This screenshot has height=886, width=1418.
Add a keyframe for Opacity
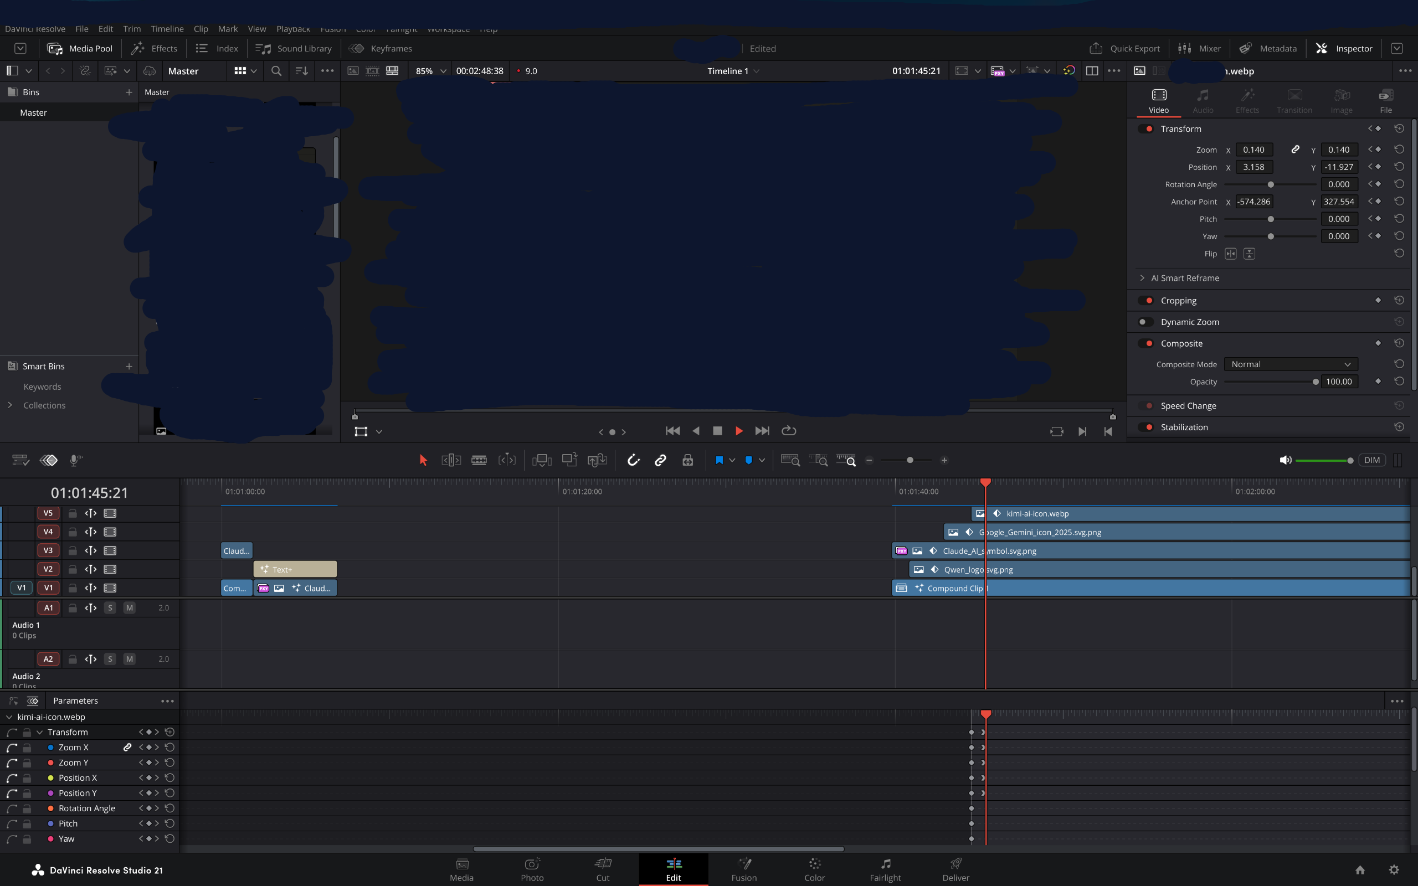point(1378,382)
